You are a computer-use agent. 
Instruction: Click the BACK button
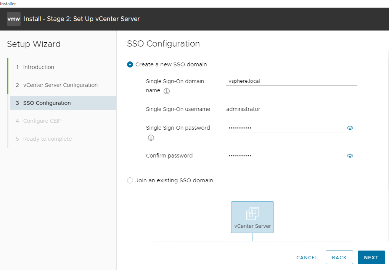[x=339, y=257]
